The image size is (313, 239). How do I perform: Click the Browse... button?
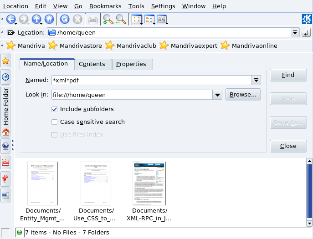[243, 95]
